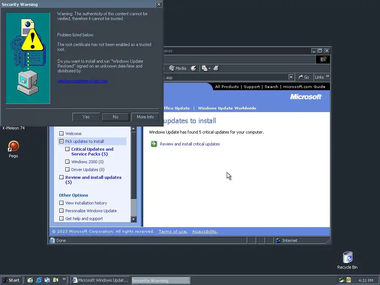Open Critical Updates and Service Packs (5)
The width and height of the screenshot is (380, 285).
92,151
